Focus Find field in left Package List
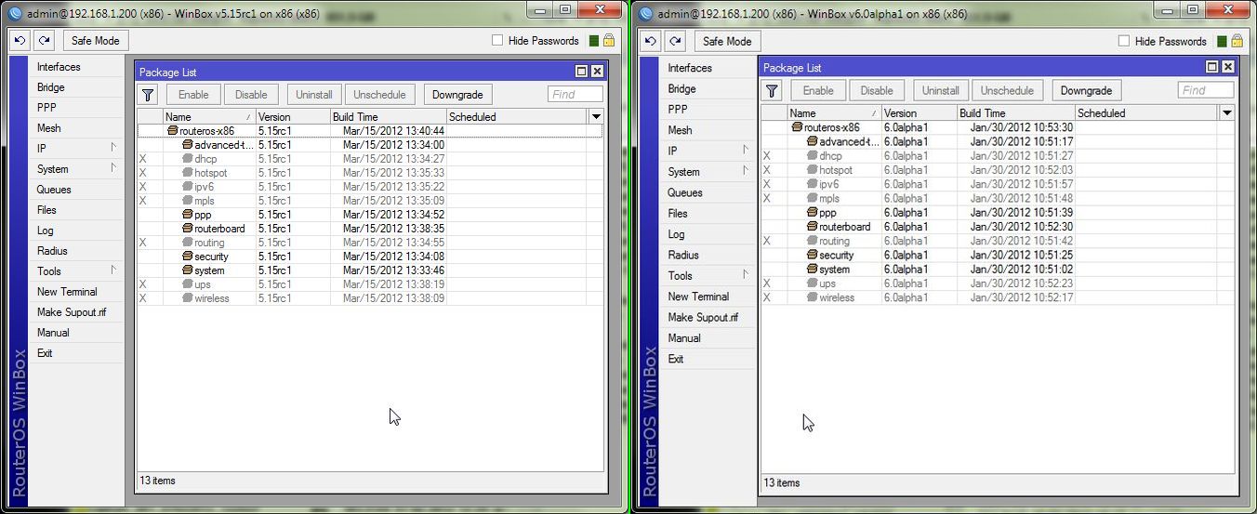This screenshot has width=1257, height=514. [x=576, y=94]
